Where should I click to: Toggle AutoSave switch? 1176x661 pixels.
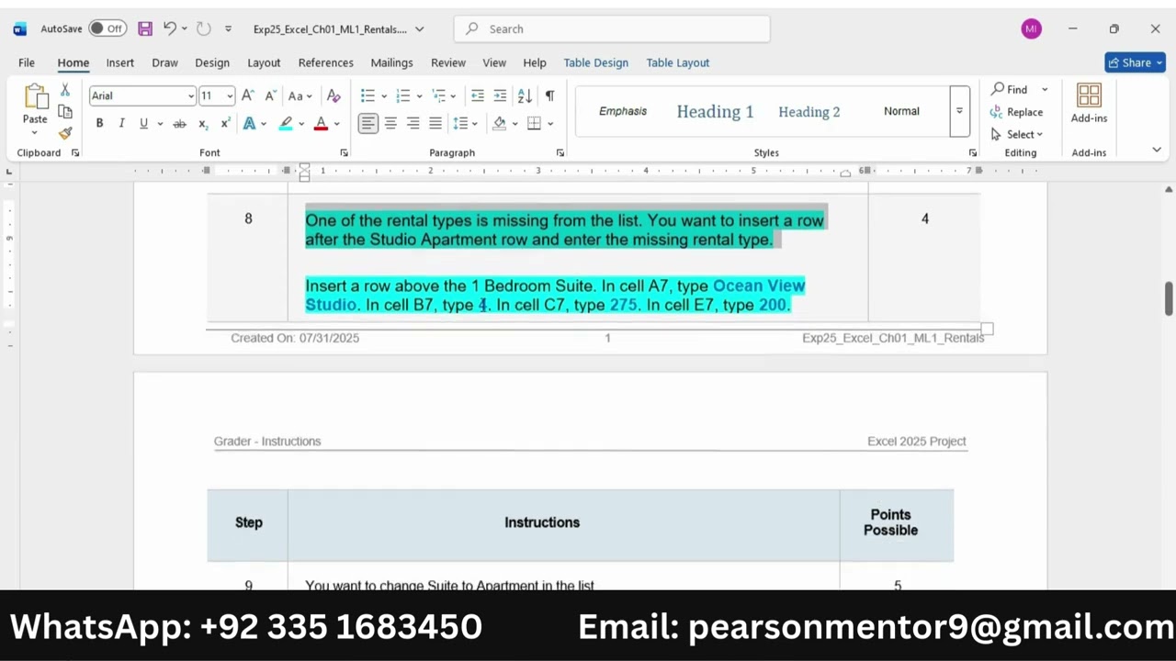pos(107,28)
